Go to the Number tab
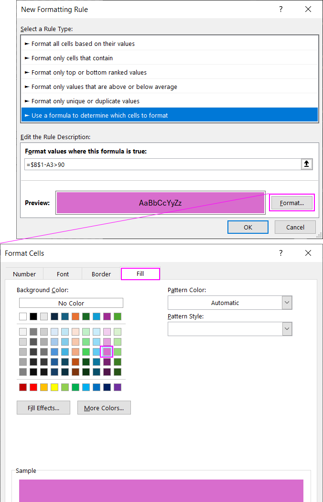This screenshot has height=502, width=323. click(24, 274)
